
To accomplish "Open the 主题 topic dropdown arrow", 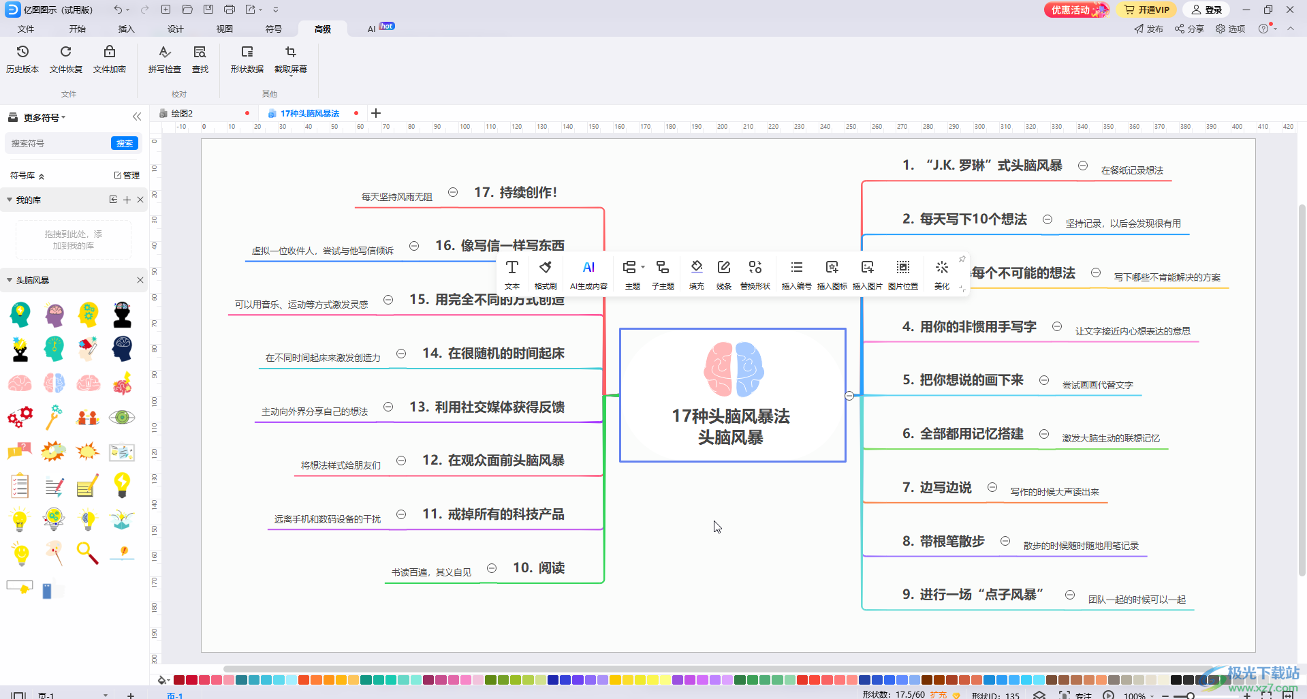I will click(x=642, y=267).
